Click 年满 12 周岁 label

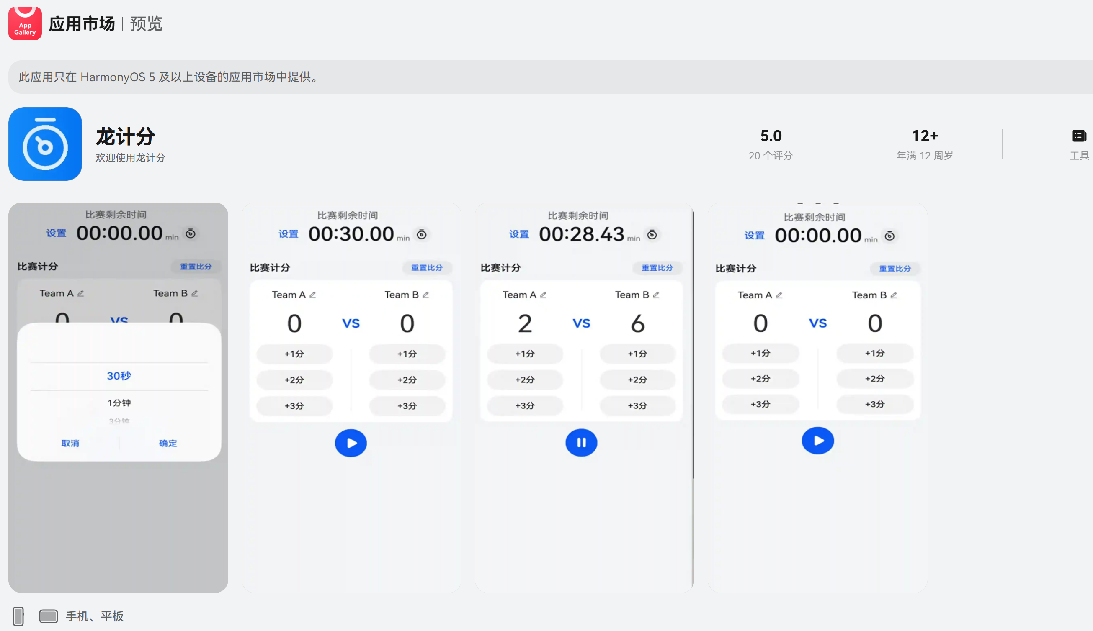tap(925, 156)
